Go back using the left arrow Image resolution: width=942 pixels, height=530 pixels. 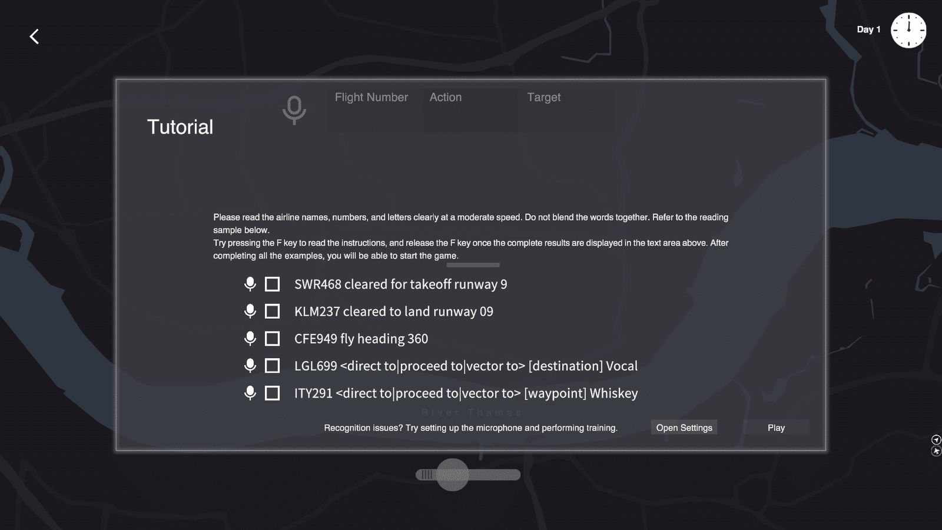pos(34,37)
